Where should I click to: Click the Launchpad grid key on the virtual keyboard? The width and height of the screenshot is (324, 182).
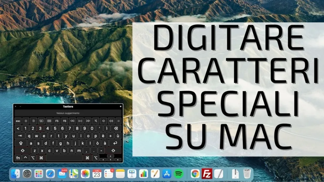click(x=49, y=121)
